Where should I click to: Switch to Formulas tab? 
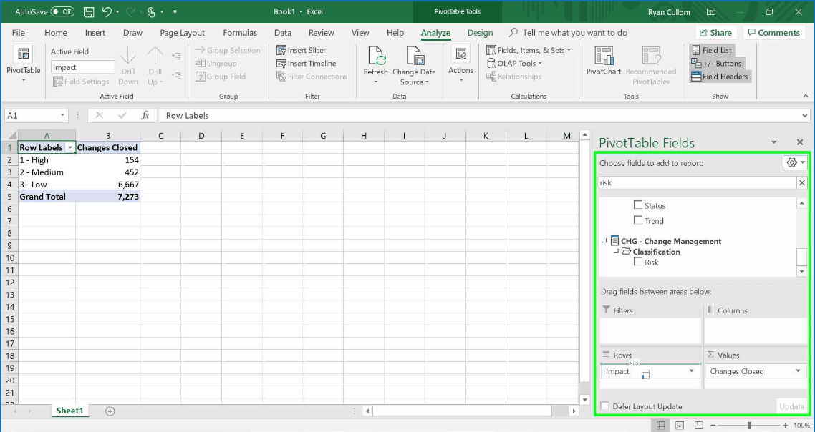coord(240,33)
